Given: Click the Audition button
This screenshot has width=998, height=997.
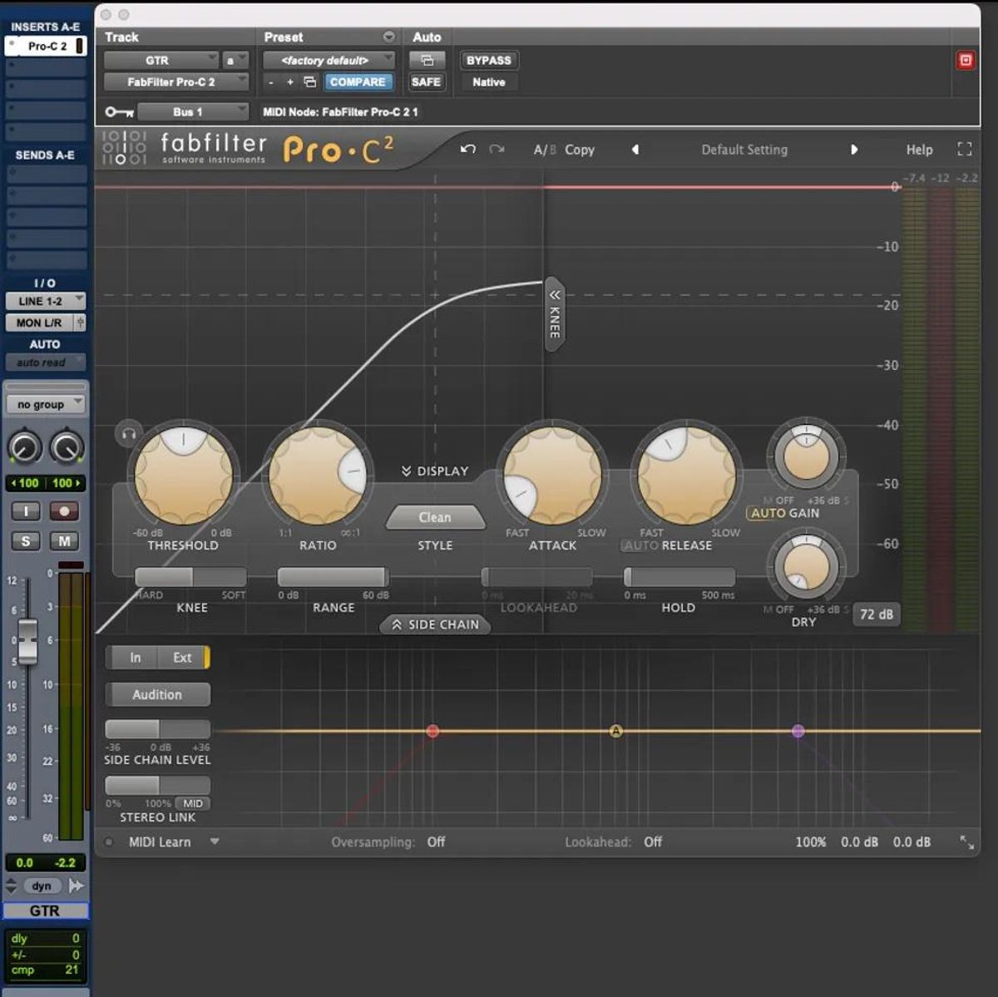Looking at the screenshot, I should (157, 694).
